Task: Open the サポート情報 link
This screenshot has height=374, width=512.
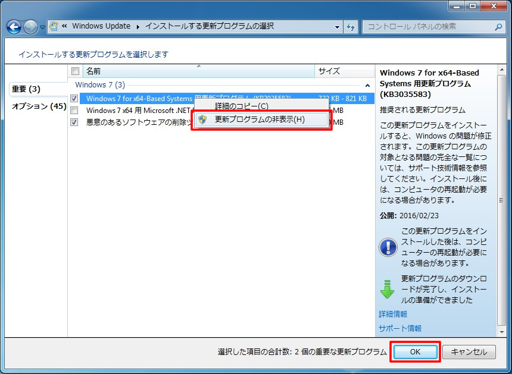Action: (x=400, y=328)
